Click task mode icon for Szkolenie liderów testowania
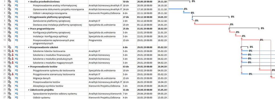Viewport: 275px width, 99px height. pos(17,51)
